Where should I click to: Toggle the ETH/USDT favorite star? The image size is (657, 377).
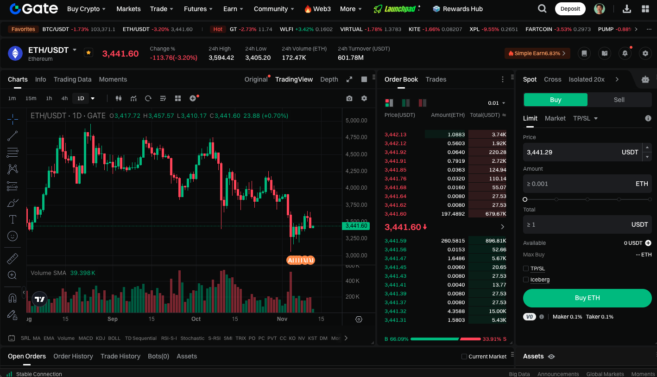(88, 53)
